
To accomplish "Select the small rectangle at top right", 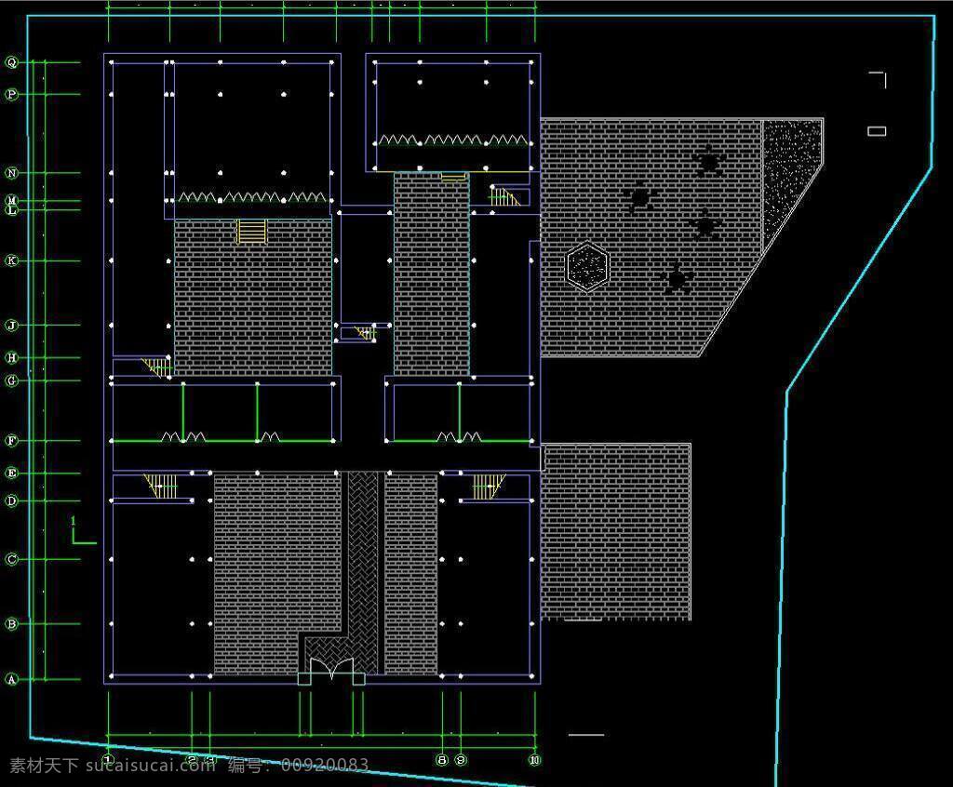I will pos(877,131).
